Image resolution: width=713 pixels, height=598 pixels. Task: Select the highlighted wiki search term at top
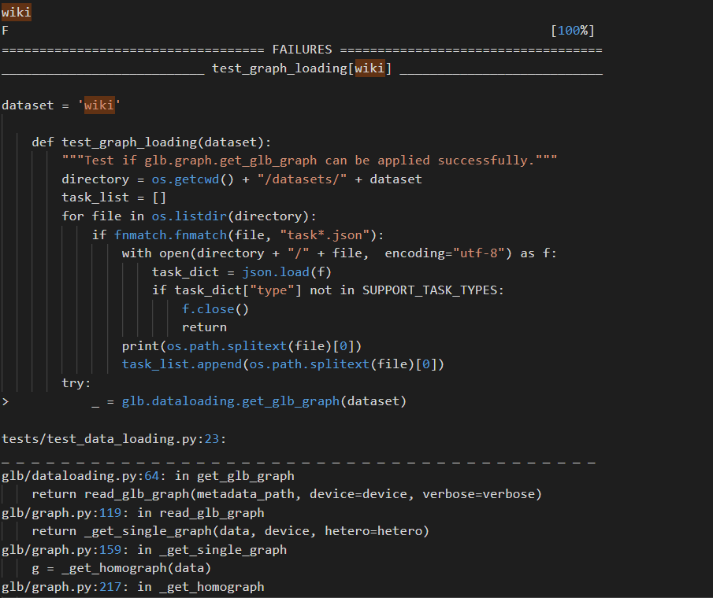tap(16, 11)
